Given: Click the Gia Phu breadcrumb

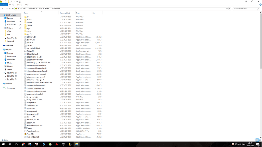Looking at the screenshot, I should pyautogui.click(x=22, y=9).
